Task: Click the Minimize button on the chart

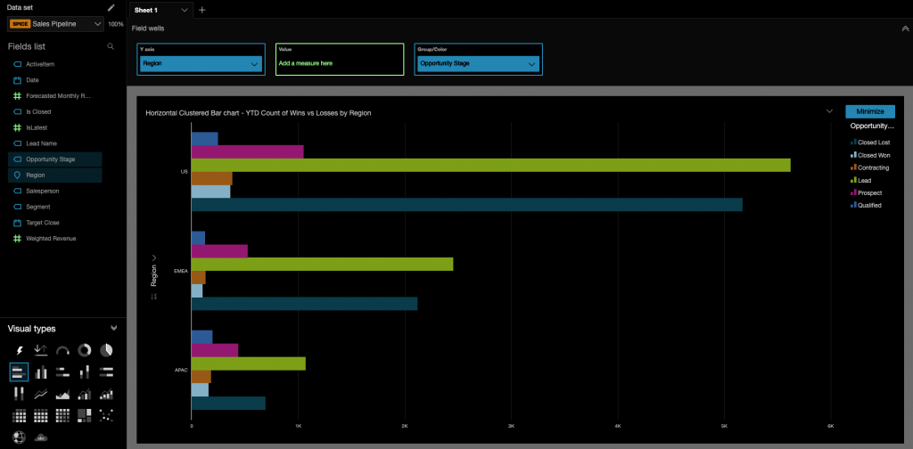Action: [x=869, y=111]
